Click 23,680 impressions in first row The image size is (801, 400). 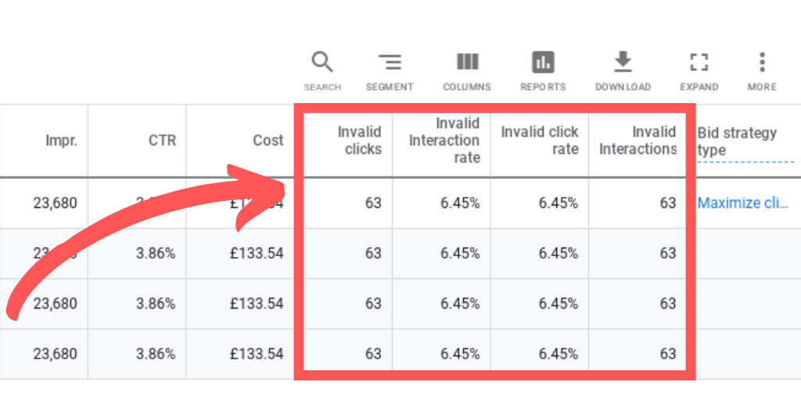[x=55, y=203]
